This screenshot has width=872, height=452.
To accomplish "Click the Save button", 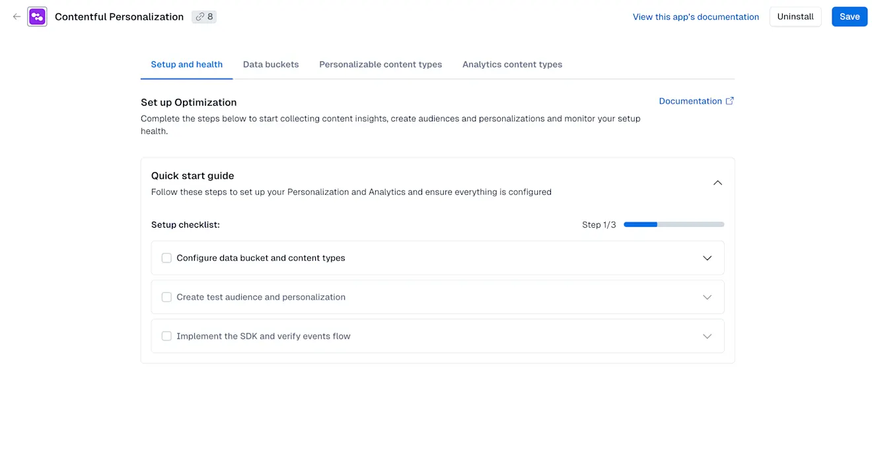I will tap(850, 16).
